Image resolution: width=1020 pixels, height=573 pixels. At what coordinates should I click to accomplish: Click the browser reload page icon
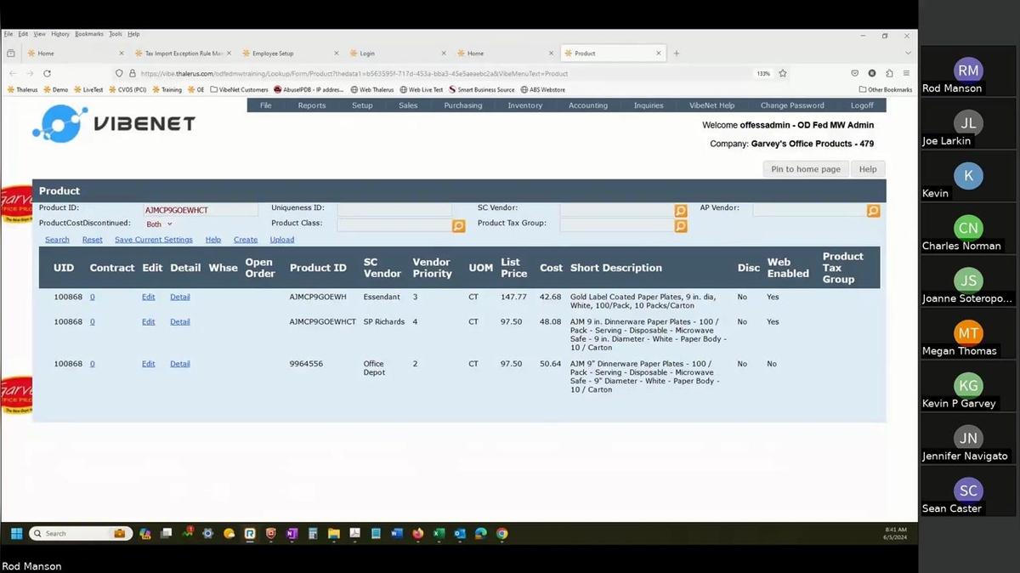pyautogui.click(x=47, y=74)
